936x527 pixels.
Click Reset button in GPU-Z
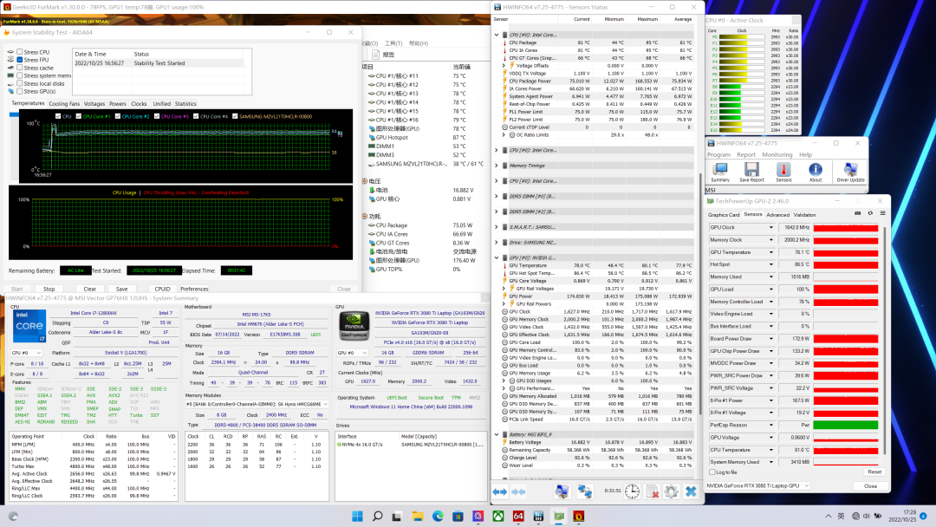[874, 472]
